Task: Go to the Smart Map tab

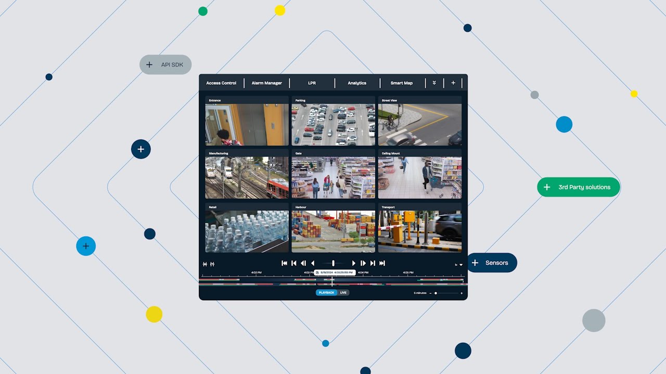Action: coord(402,83)
